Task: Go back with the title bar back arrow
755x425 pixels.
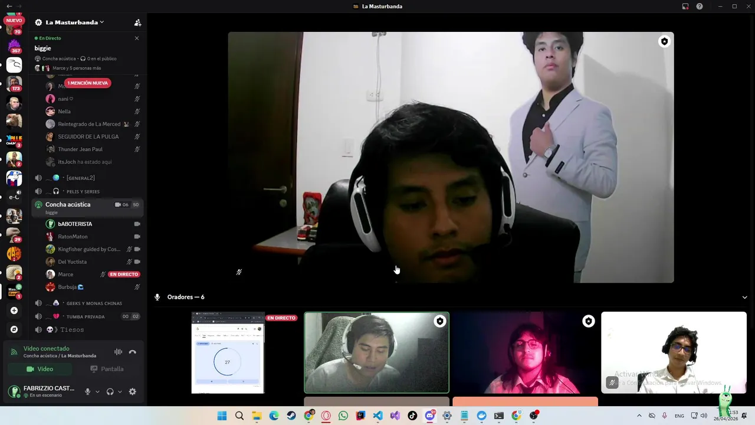Action: [9, 6]
